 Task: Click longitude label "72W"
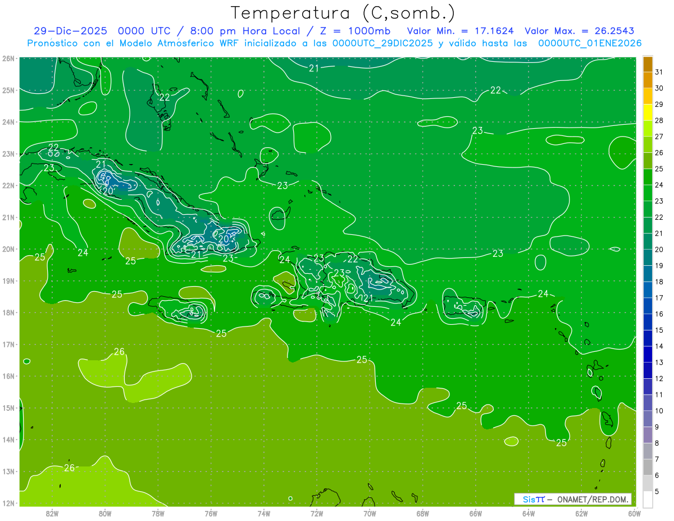(x=317, y=513)
